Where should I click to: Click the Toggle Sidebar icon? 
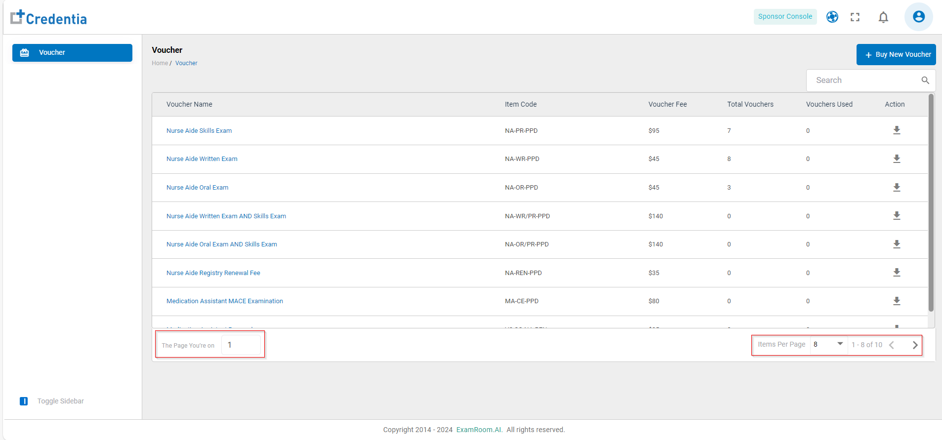24,401
